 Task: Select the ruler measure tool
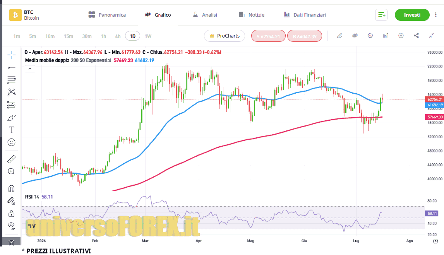[x=11, y=159]
